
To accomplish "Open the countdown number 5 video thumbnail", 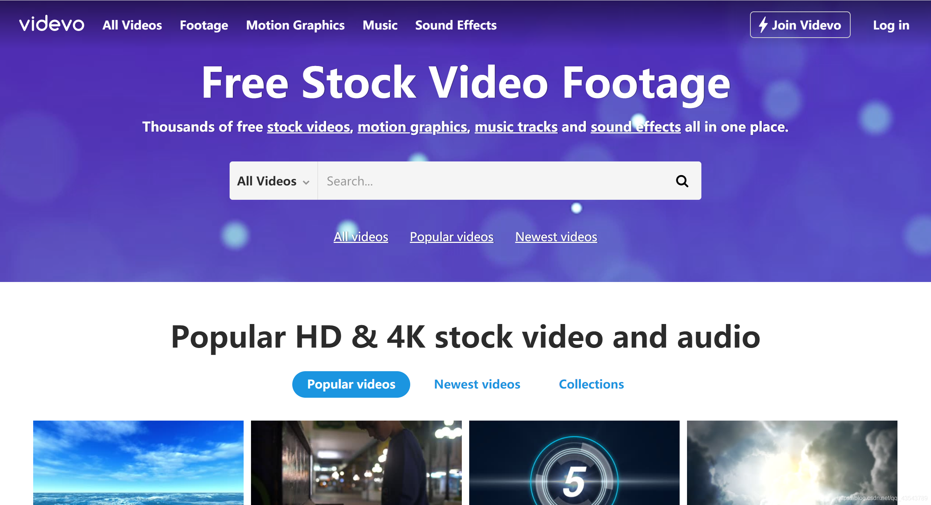I will [574, 463].
